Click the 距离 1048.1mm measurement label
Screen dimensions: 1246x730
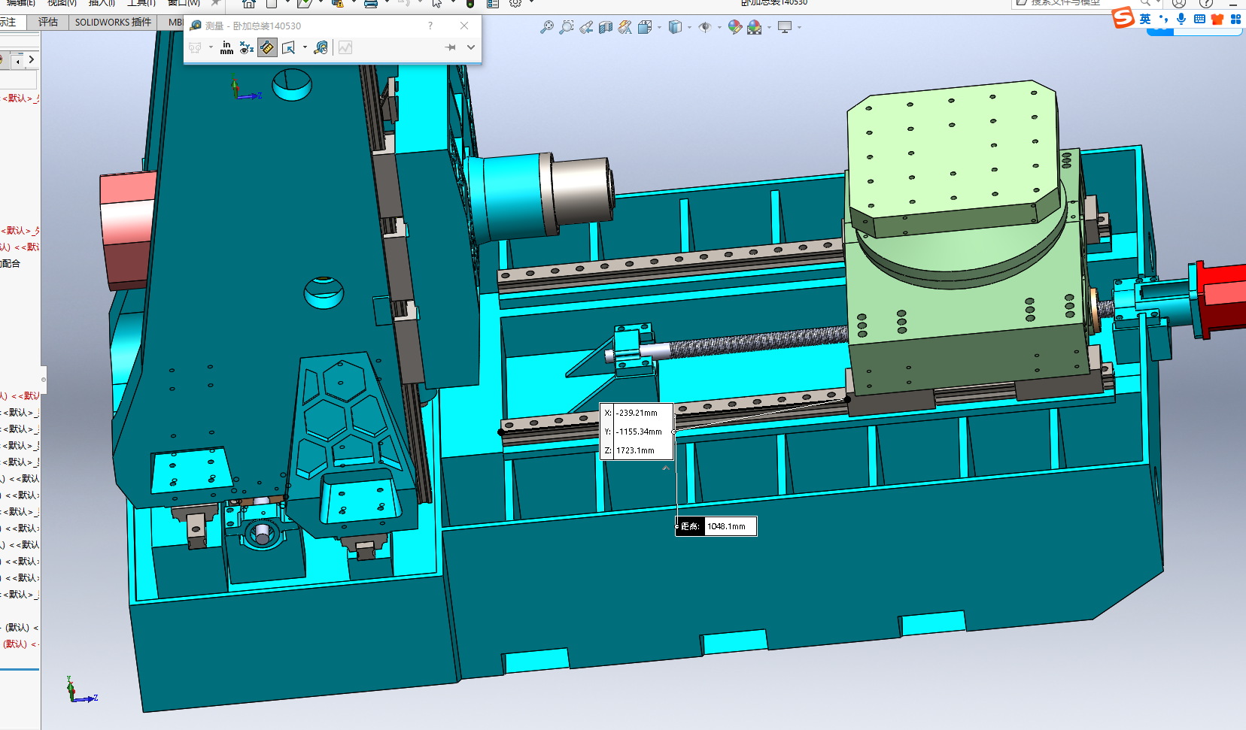(716, 526)
